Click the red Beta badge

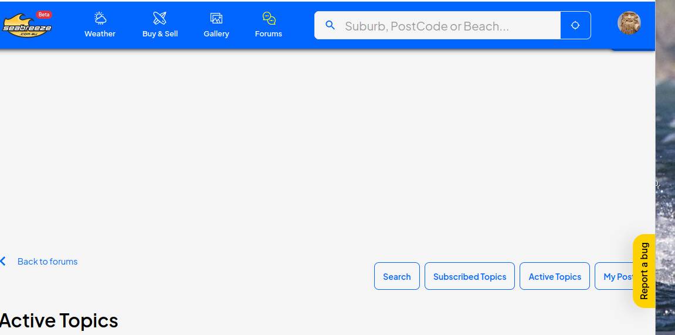coord(44,14)
